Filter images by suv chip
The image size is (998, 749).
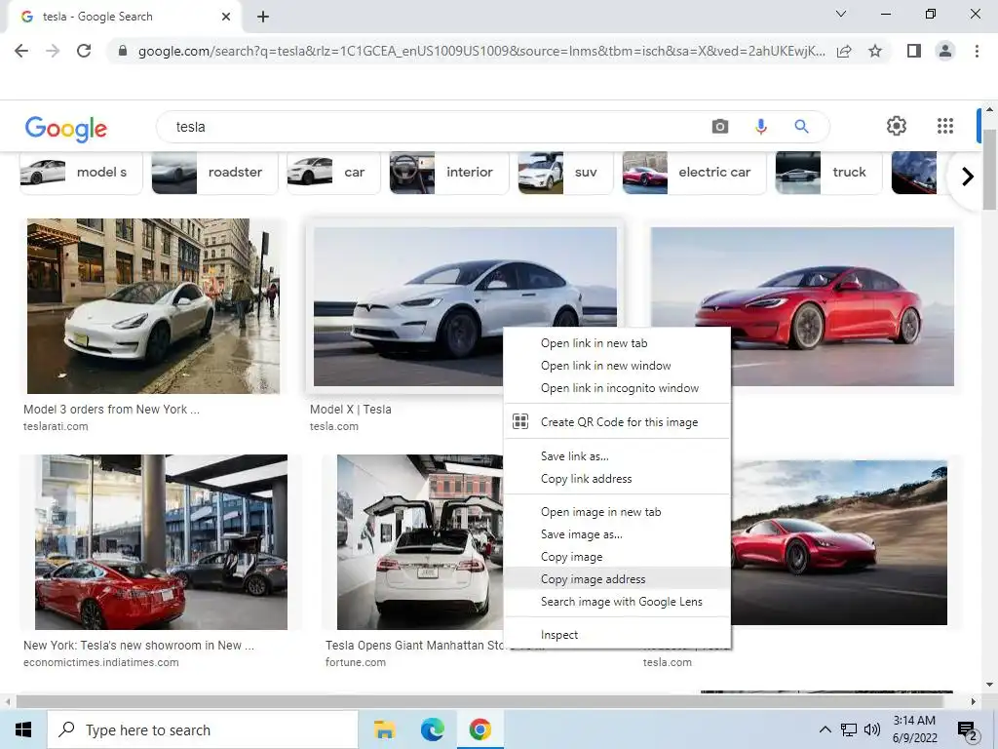(565, 172)
